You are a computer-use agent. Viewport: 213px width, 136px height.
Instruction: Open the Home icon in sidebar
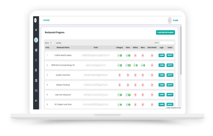tap(36, 30)
